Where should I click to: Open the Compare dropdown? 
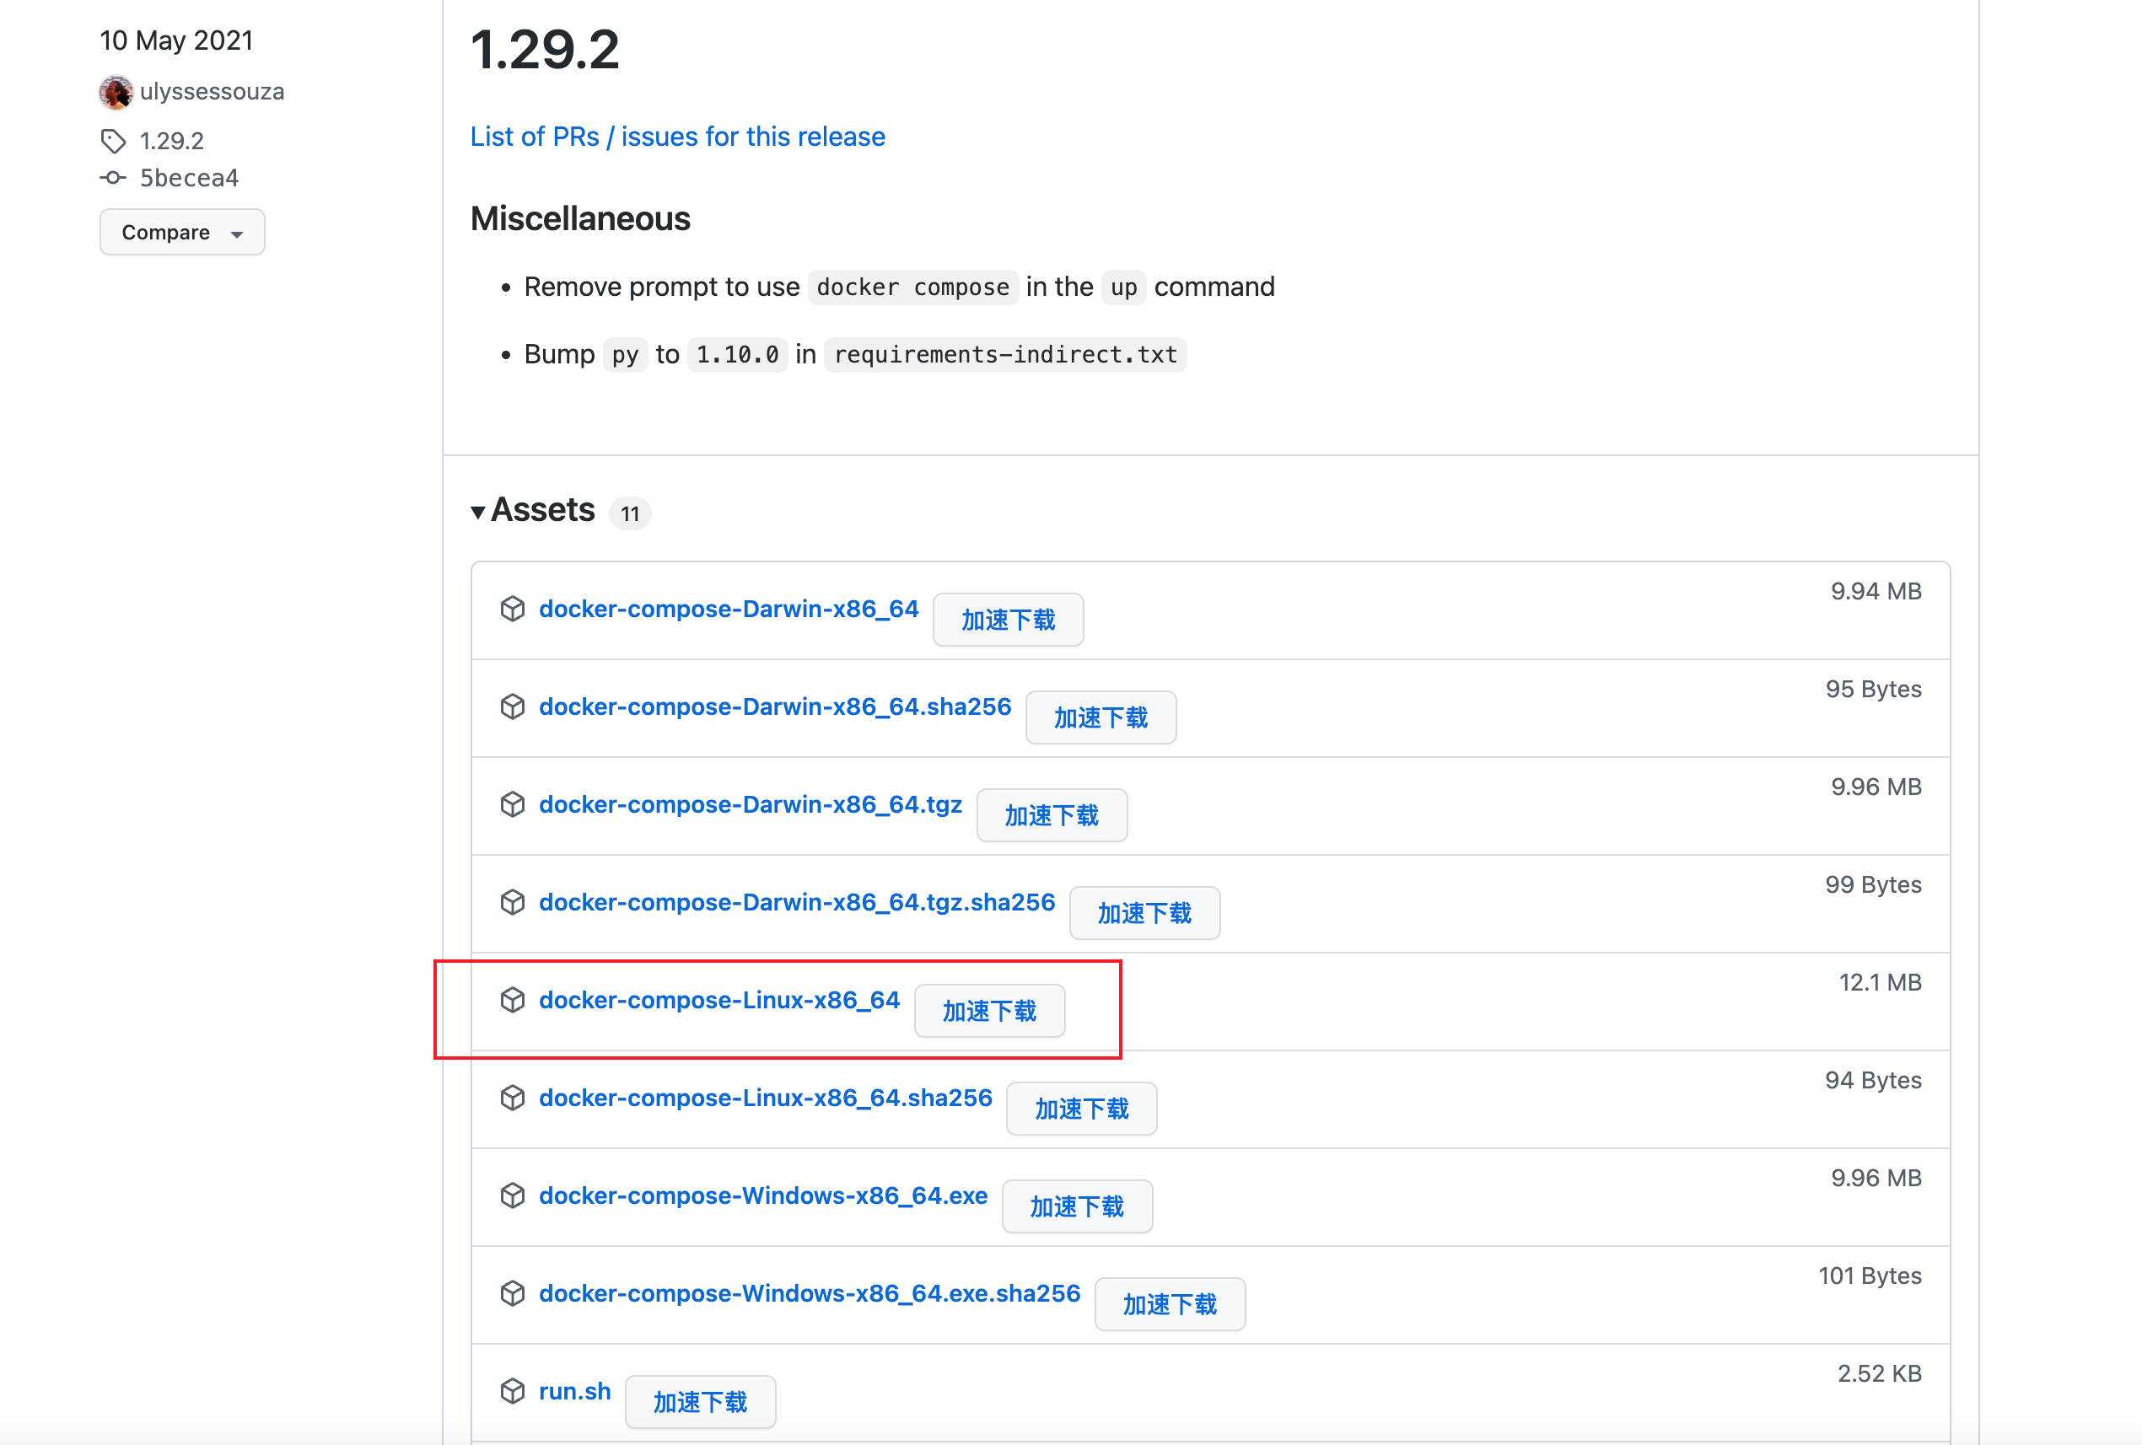pos(181,232)
